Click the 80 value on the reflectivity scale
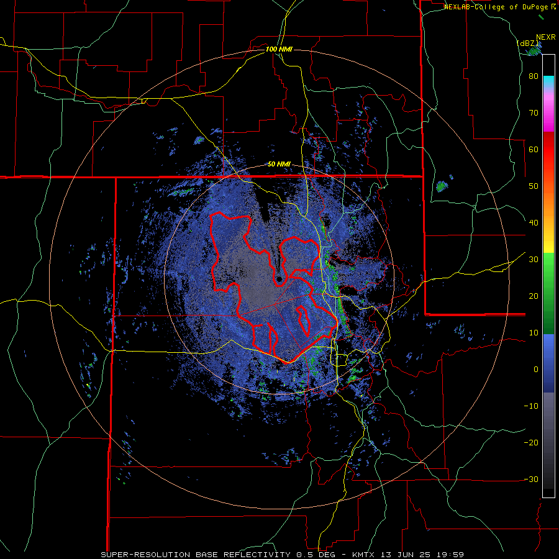 (534, 76)
